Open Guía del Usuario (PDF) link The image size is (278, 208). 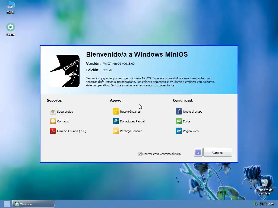pos(71,131)
